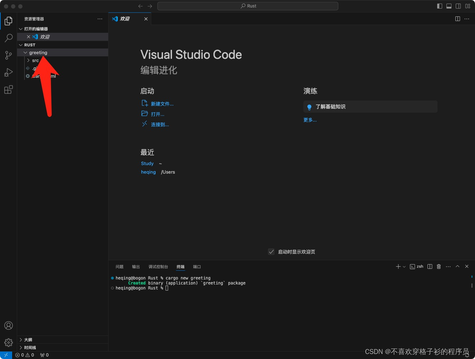Open the Source Control view

point(9,55)
